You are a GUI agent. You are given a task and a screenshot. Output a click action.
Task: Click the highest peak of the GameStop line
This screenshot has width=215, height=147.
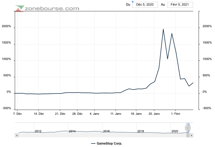[163, 29]
